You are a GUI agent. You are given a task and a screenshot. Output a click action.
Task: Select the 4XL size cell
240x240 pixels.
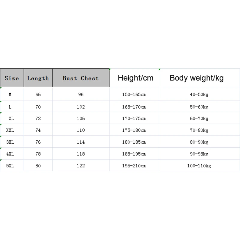coord(10,154)
